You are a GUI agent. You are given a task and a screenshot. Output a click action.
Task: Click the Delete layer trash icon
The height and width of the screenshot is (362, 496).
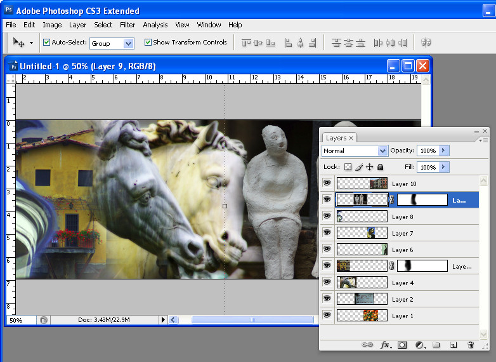point(471,345)
